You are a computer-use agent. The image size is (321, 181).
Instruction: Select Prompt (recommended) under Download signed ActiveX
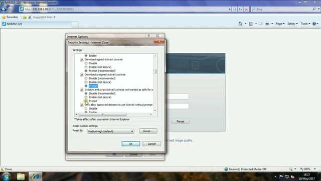86,71
